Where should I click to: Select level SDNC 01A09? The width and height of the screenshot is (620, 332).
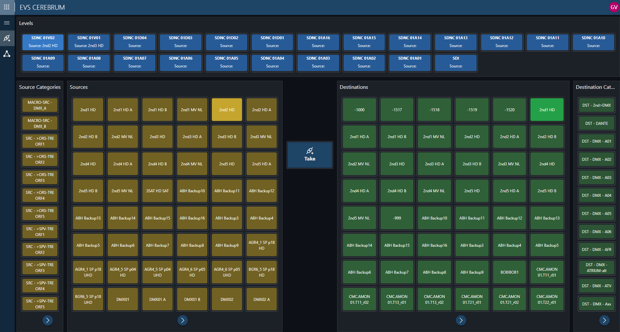pyautogui.click(x=43, y=62)
